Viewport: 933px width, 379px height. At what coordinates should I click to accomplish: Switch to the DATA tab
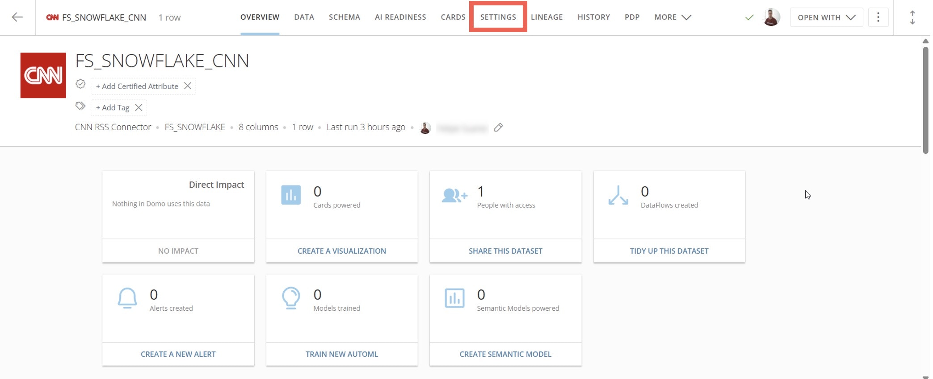[304, 17]
